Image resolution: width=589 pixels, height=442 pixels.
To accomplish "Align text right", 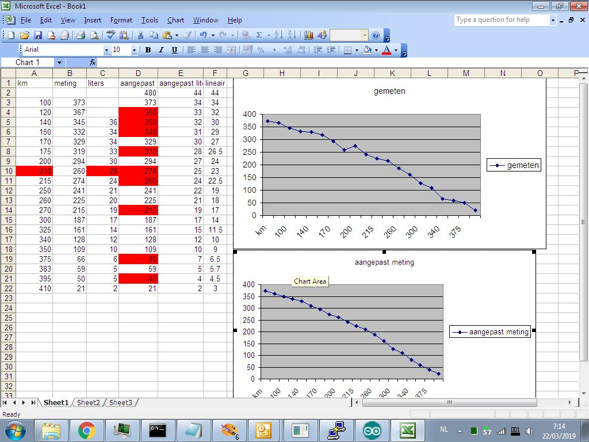I will [218, 50].
